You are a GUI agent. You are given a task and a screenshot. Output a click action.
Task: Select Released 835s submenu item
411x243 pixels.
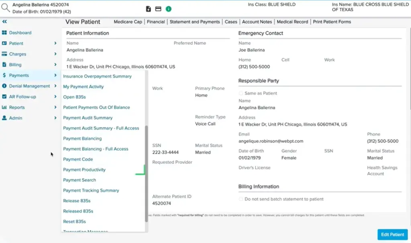78,211
